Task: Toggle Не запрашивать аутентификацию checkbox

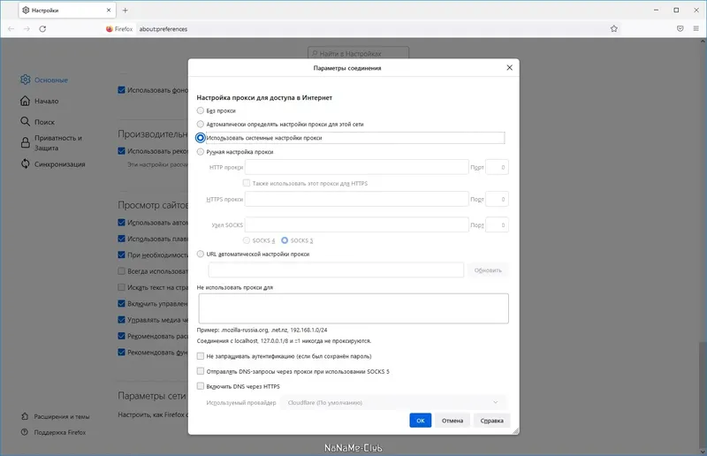Action: 201,356
